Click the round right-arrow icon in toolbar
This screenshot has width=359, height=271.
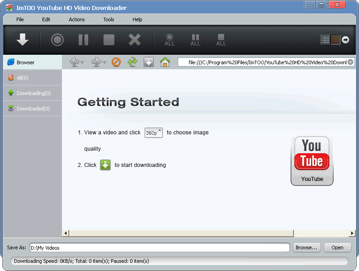tap(345, 40)
